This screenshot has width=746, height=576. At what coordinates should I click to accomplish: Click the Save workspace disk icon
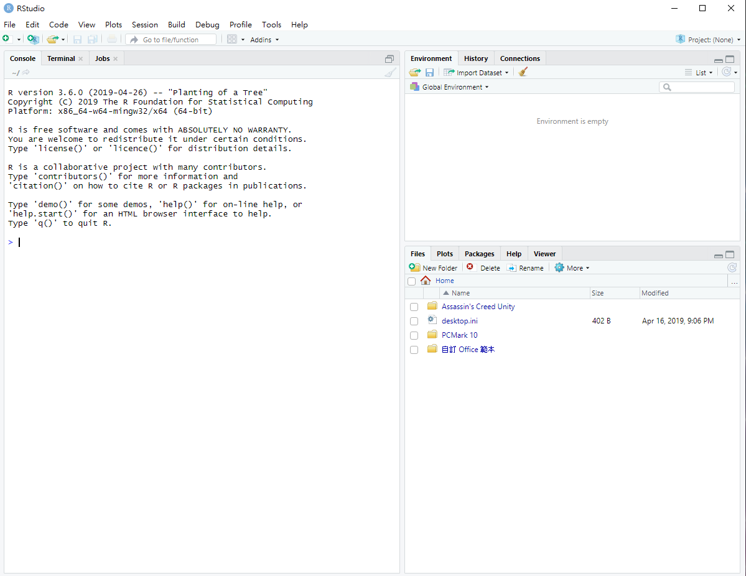[x=429, y=72]
